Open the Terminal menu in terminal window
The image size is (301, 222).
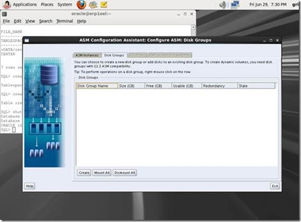pyautogui.click(x=65, y=21)
